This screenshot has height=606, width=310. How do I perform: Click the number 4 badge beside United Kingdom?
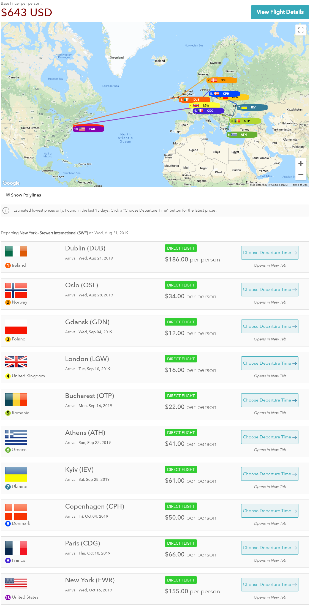pos(8,376)
